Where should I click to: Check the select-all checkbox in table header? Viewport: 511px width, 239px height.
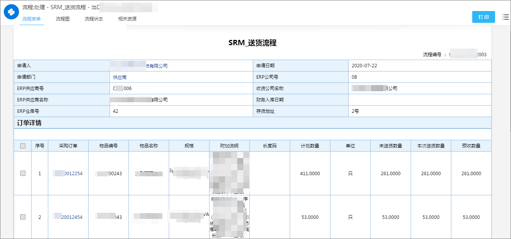[x=22, y=146]
